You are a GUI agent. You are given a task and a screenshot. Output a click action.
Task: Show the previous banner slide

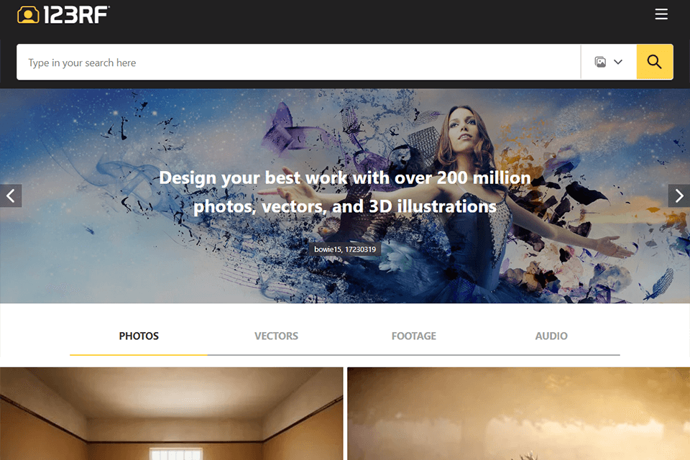[11, 195]
